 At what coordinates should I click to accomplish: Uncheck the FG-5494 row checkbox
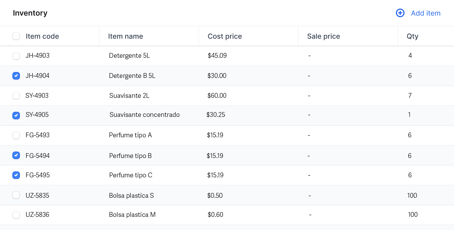[16, 155]
